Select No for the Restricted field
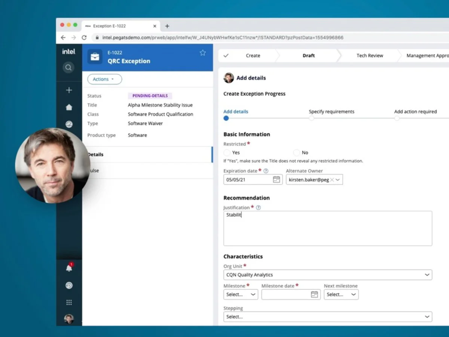 (x=296, y=152)
